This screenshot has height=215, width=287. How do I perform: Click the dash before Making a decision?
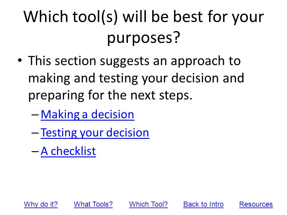35,115
